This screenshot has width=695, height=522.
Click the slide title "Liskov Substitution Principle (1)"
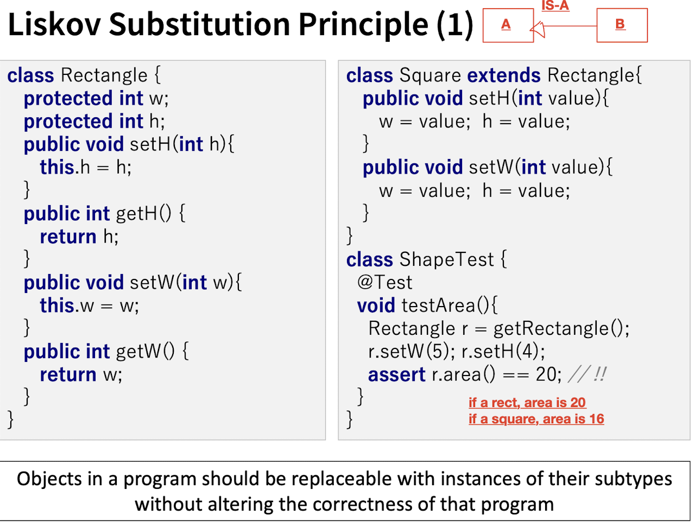241,25
